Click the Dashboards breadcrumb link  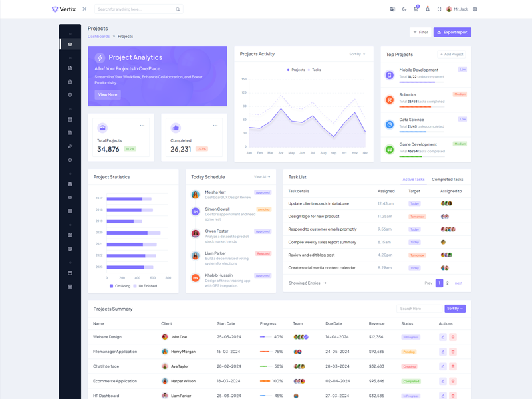98,37
